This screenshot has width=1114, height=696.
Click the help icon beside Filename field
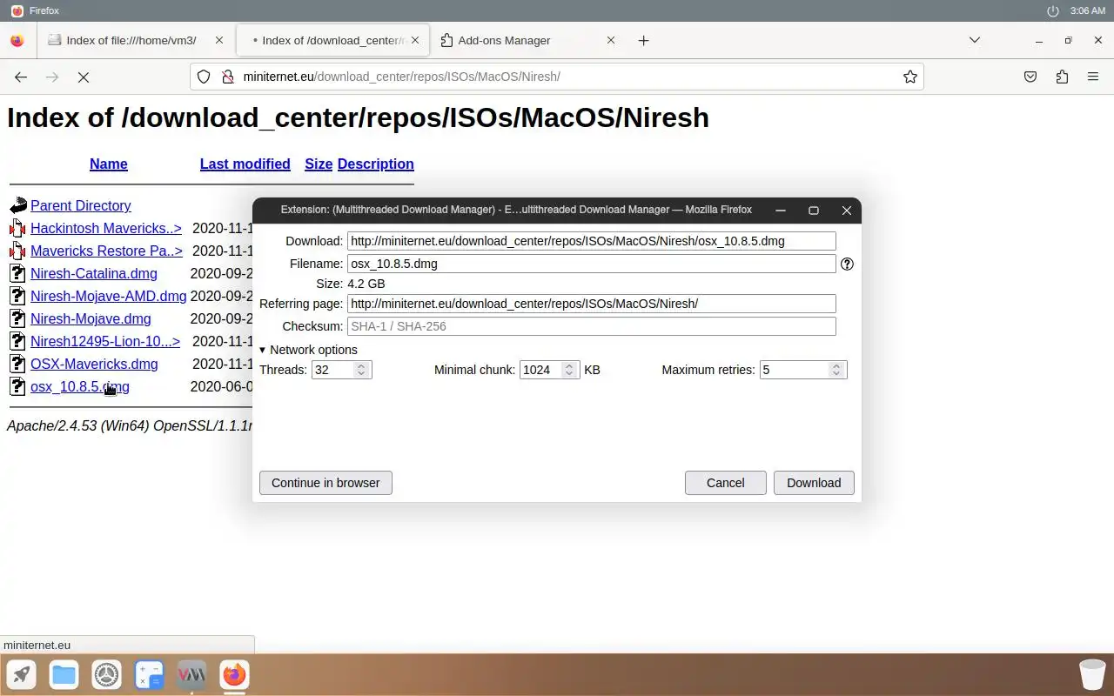tap(847, 264)
